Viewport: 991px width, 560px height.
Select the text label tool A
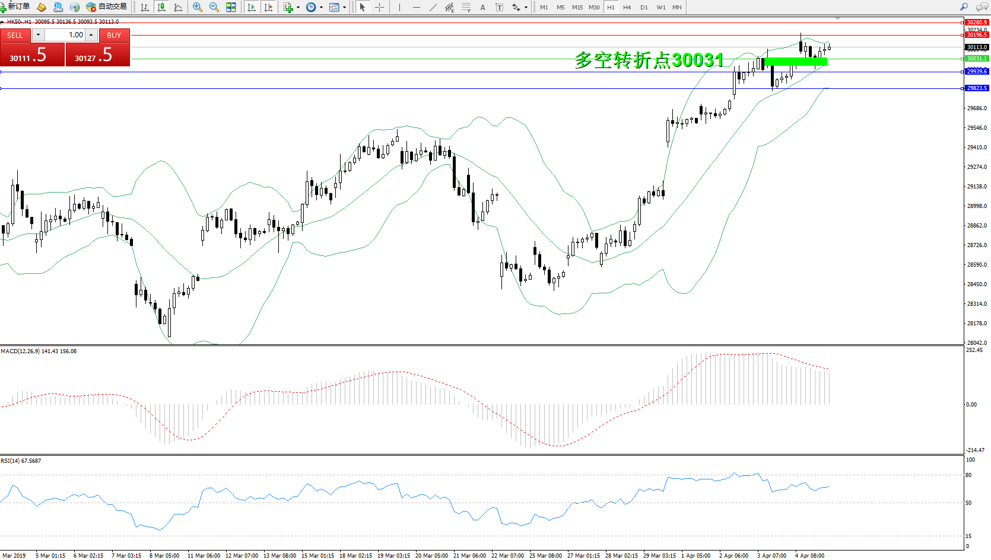(482, 7)
